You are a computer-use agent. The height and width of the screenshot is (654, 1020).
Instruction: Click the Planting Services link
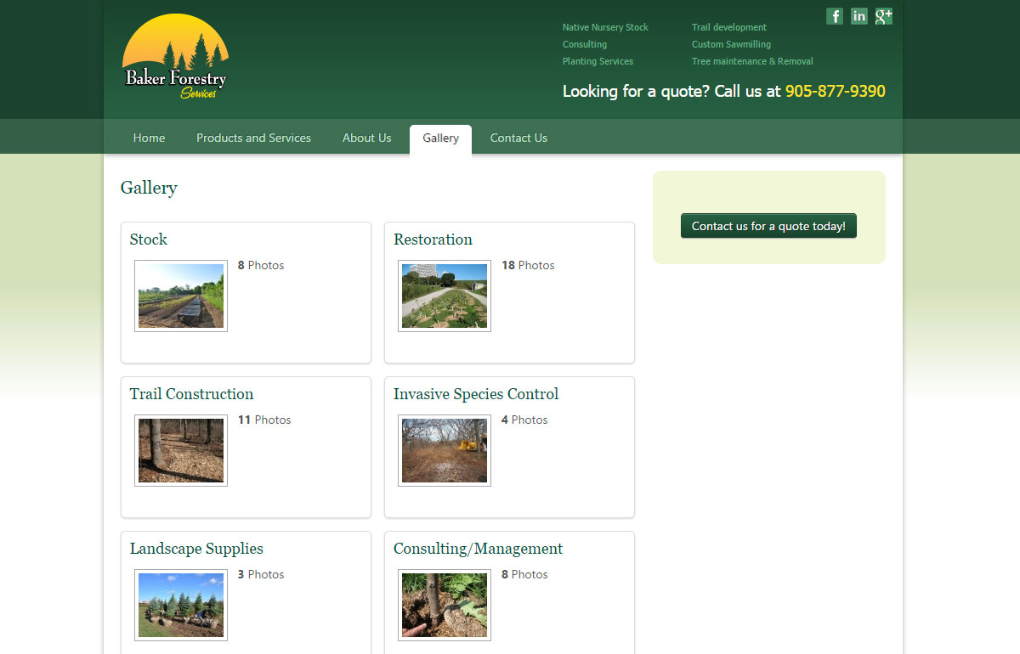[x=598, y=61]
